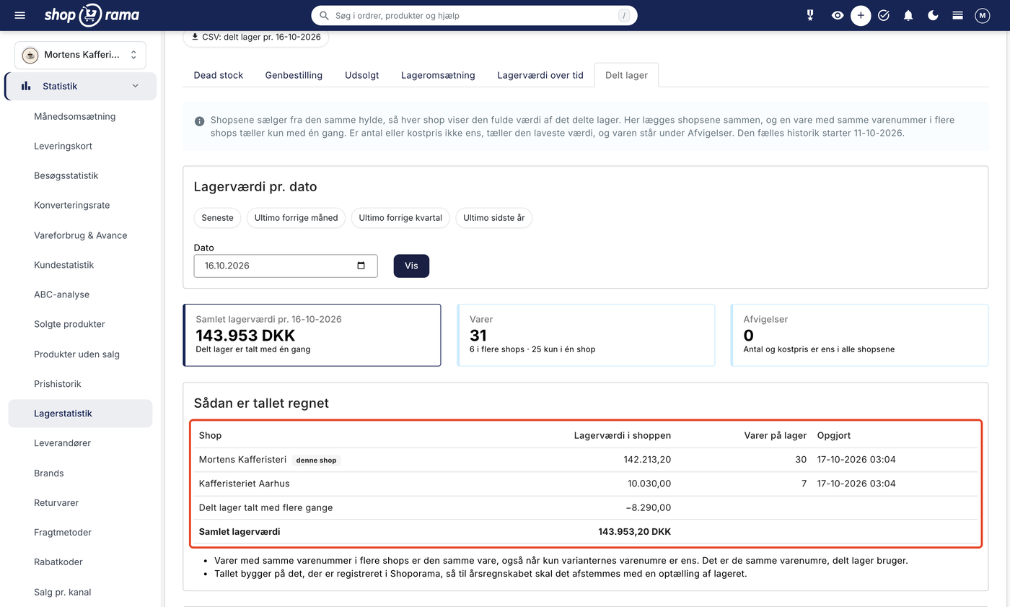Click the search magnifier icon
1010x607 pixels.
coord(325,15)
